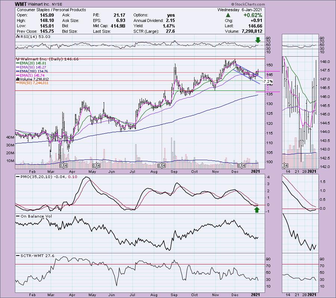Click the EMA(5) 145.74 legend entry
The width and height of the screenshot is (336, 298).
(32, 76)
